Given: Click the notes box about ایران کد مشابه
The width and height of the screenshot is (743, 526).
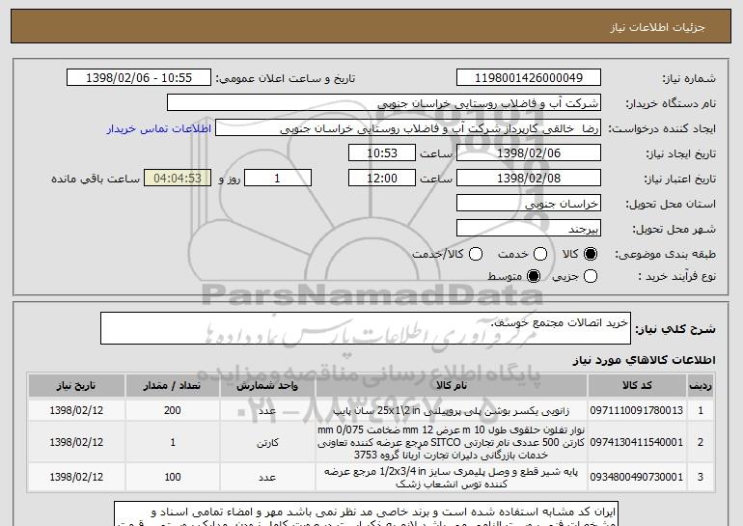Looking at the screenshot, I should pos(367,514).
